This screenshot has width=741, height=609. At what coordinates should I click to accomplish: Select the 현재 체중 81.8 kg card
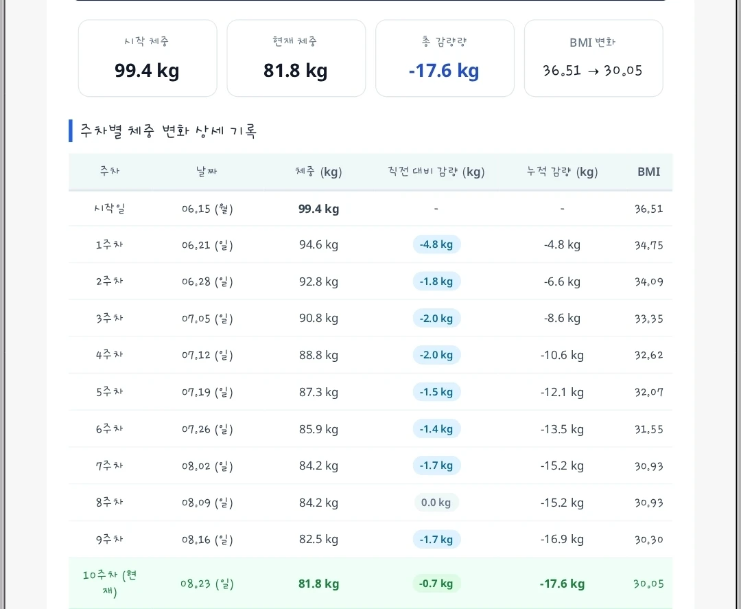[x=296, y=58]
